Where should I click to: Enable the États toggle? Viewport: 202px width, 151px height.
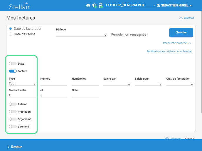[13, 64]
